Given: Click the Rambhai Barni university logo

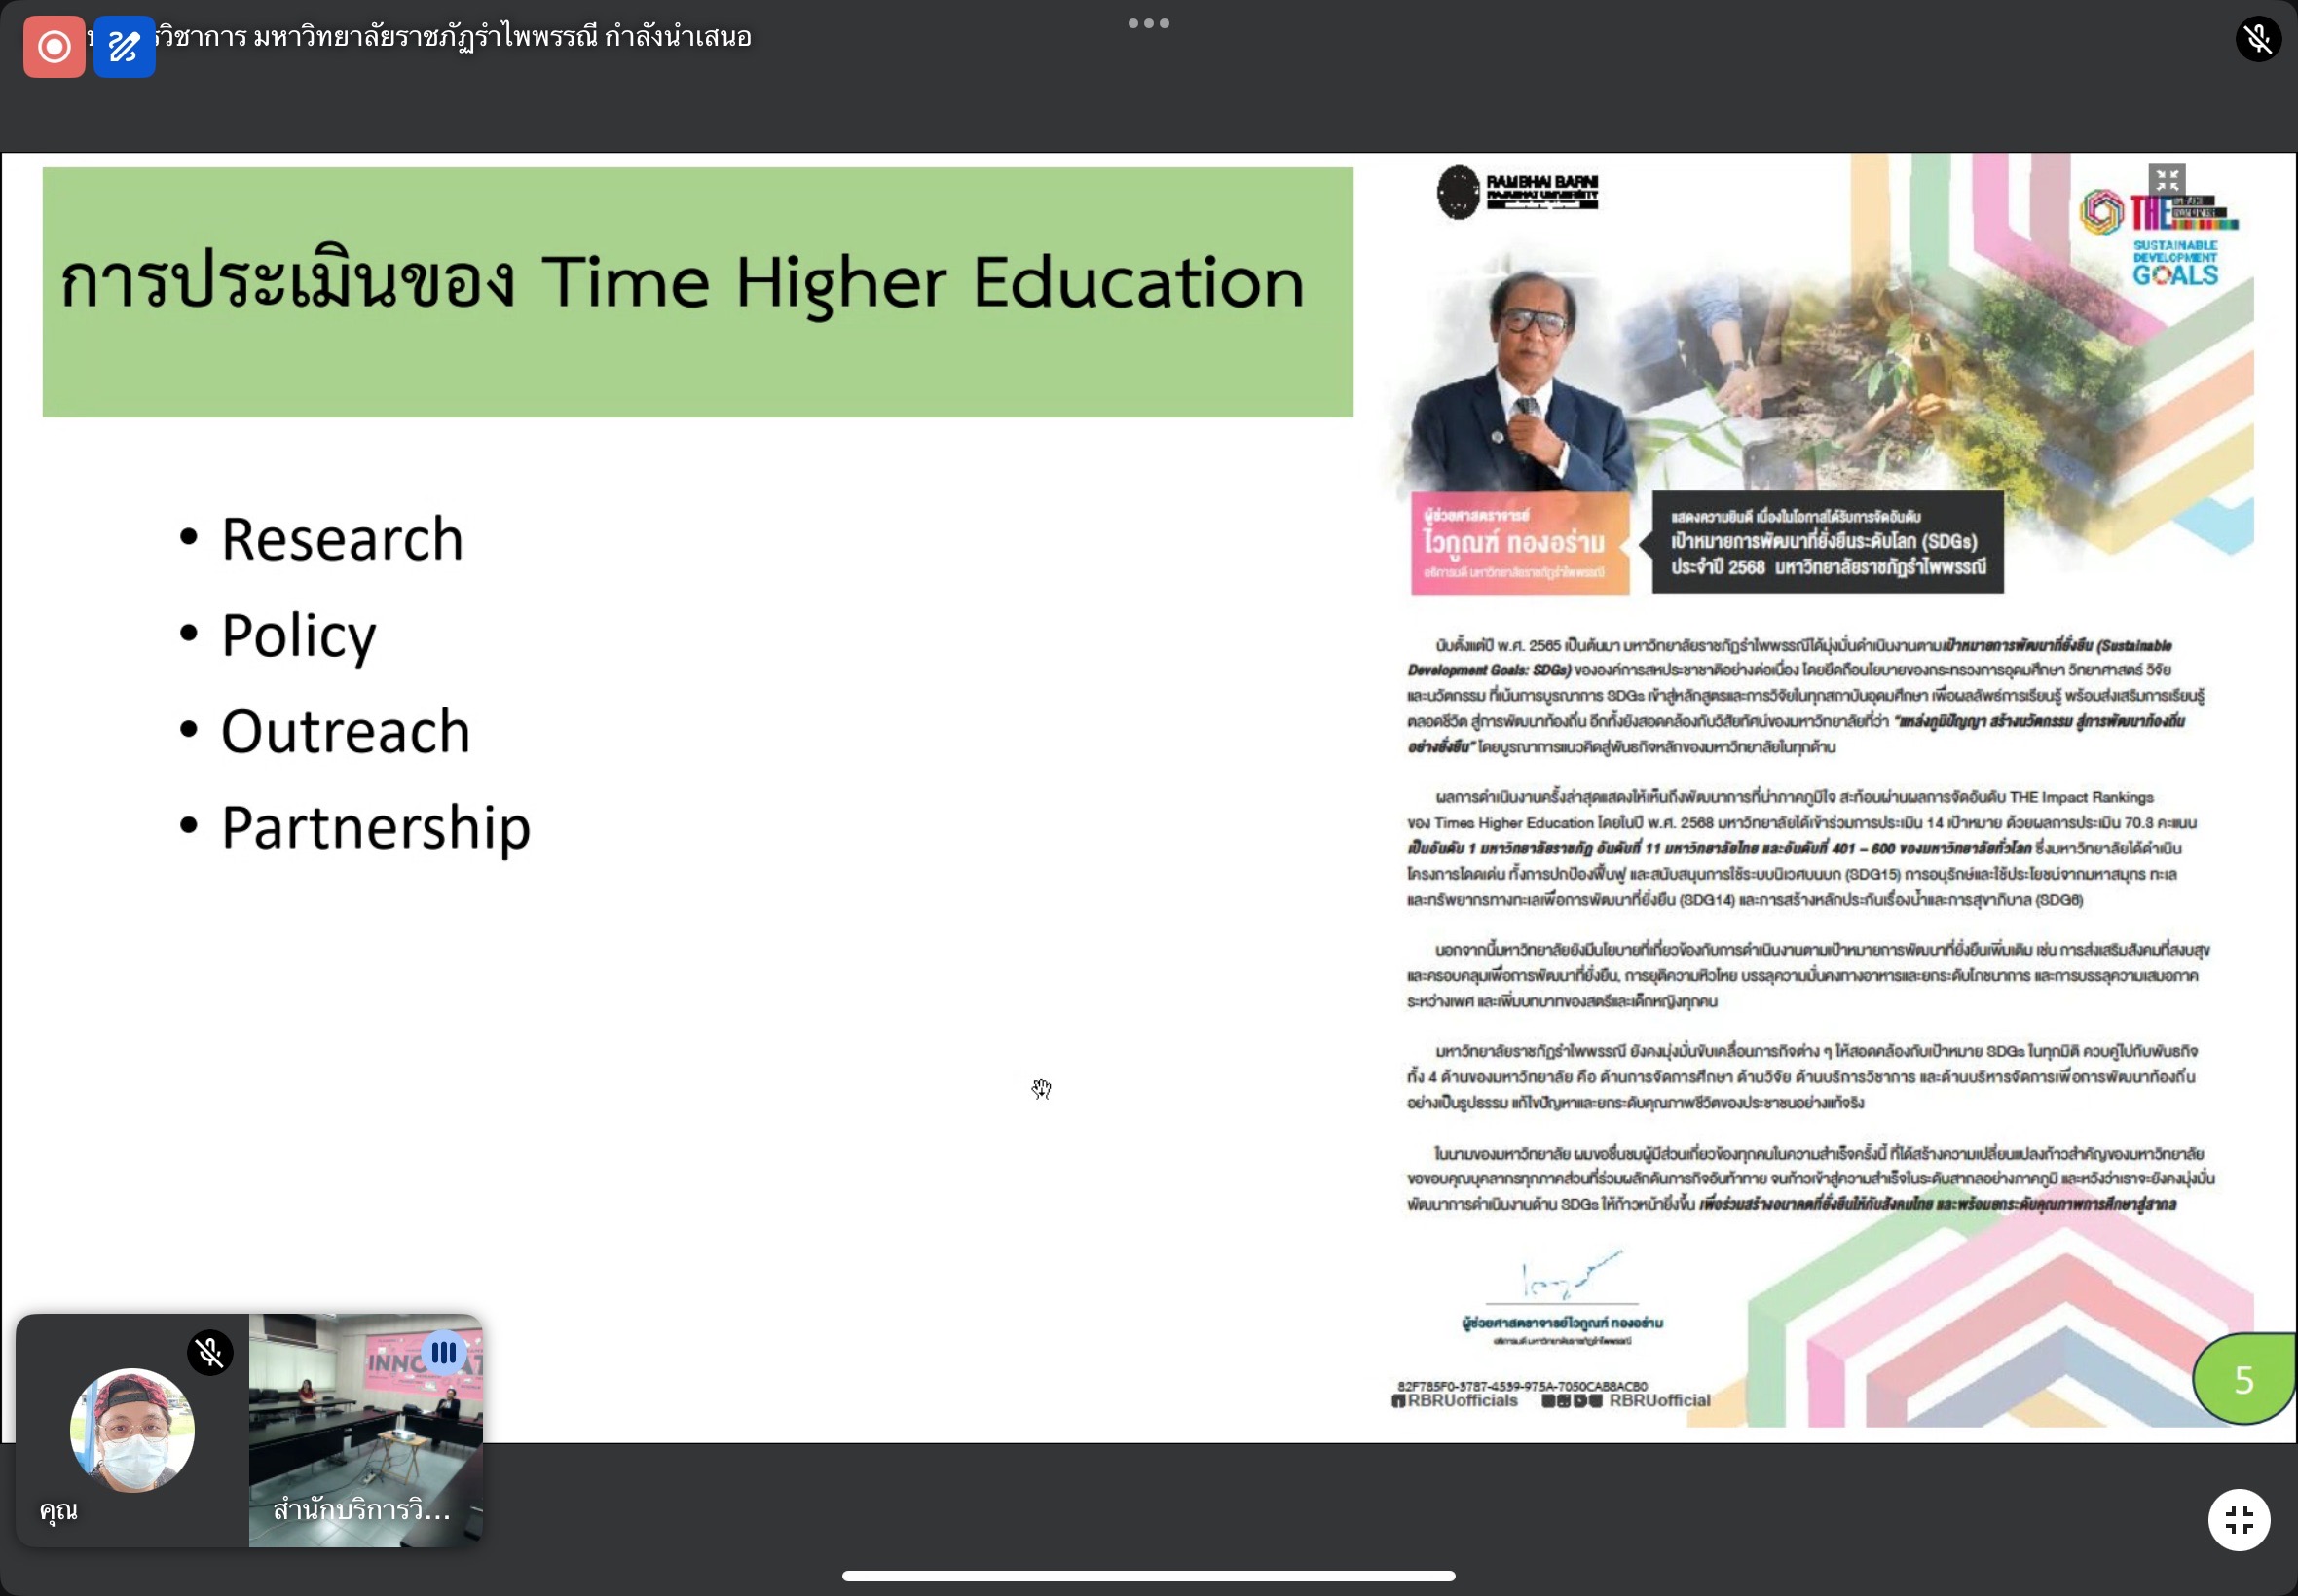Looking at the screenshot, I should click(1518, 192).
